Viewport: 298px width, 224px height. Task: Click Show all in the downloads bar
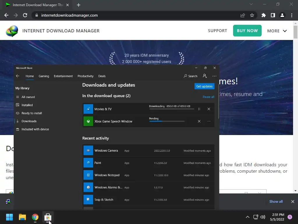click(x=276, y=201)
